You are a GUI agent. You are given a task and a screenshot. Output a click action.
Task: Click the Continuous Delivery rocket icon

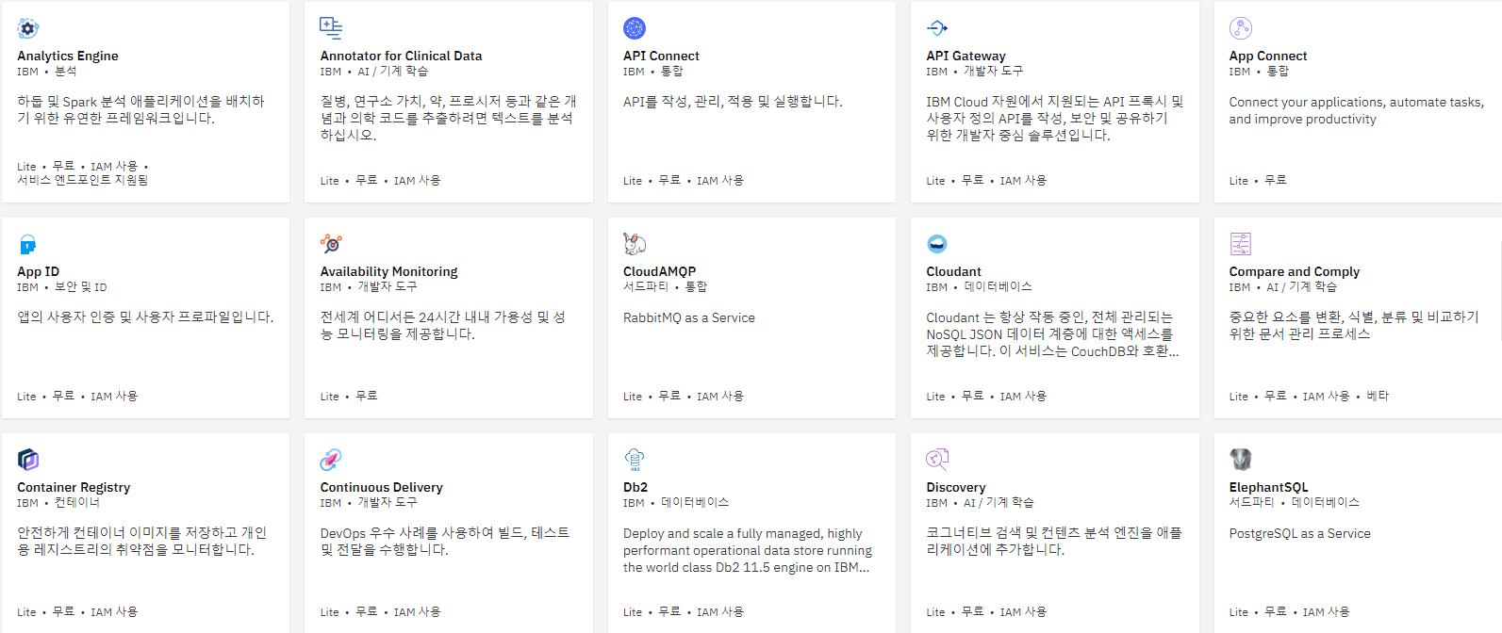click(331, 460)
